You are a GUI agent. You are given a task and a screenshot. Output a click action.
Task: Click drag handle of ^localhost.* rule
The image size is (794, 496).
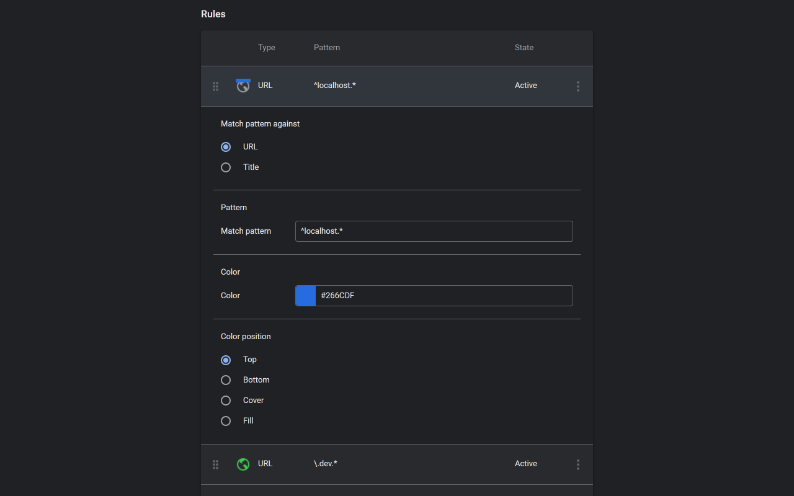point(215,86)
